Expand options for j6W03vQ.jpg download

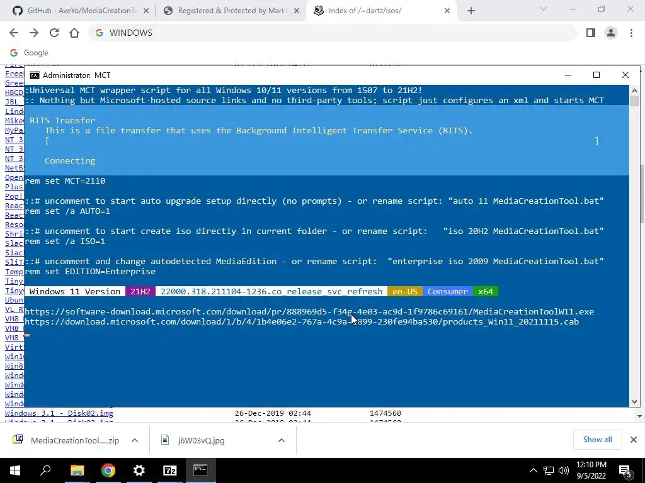point(282,440)
